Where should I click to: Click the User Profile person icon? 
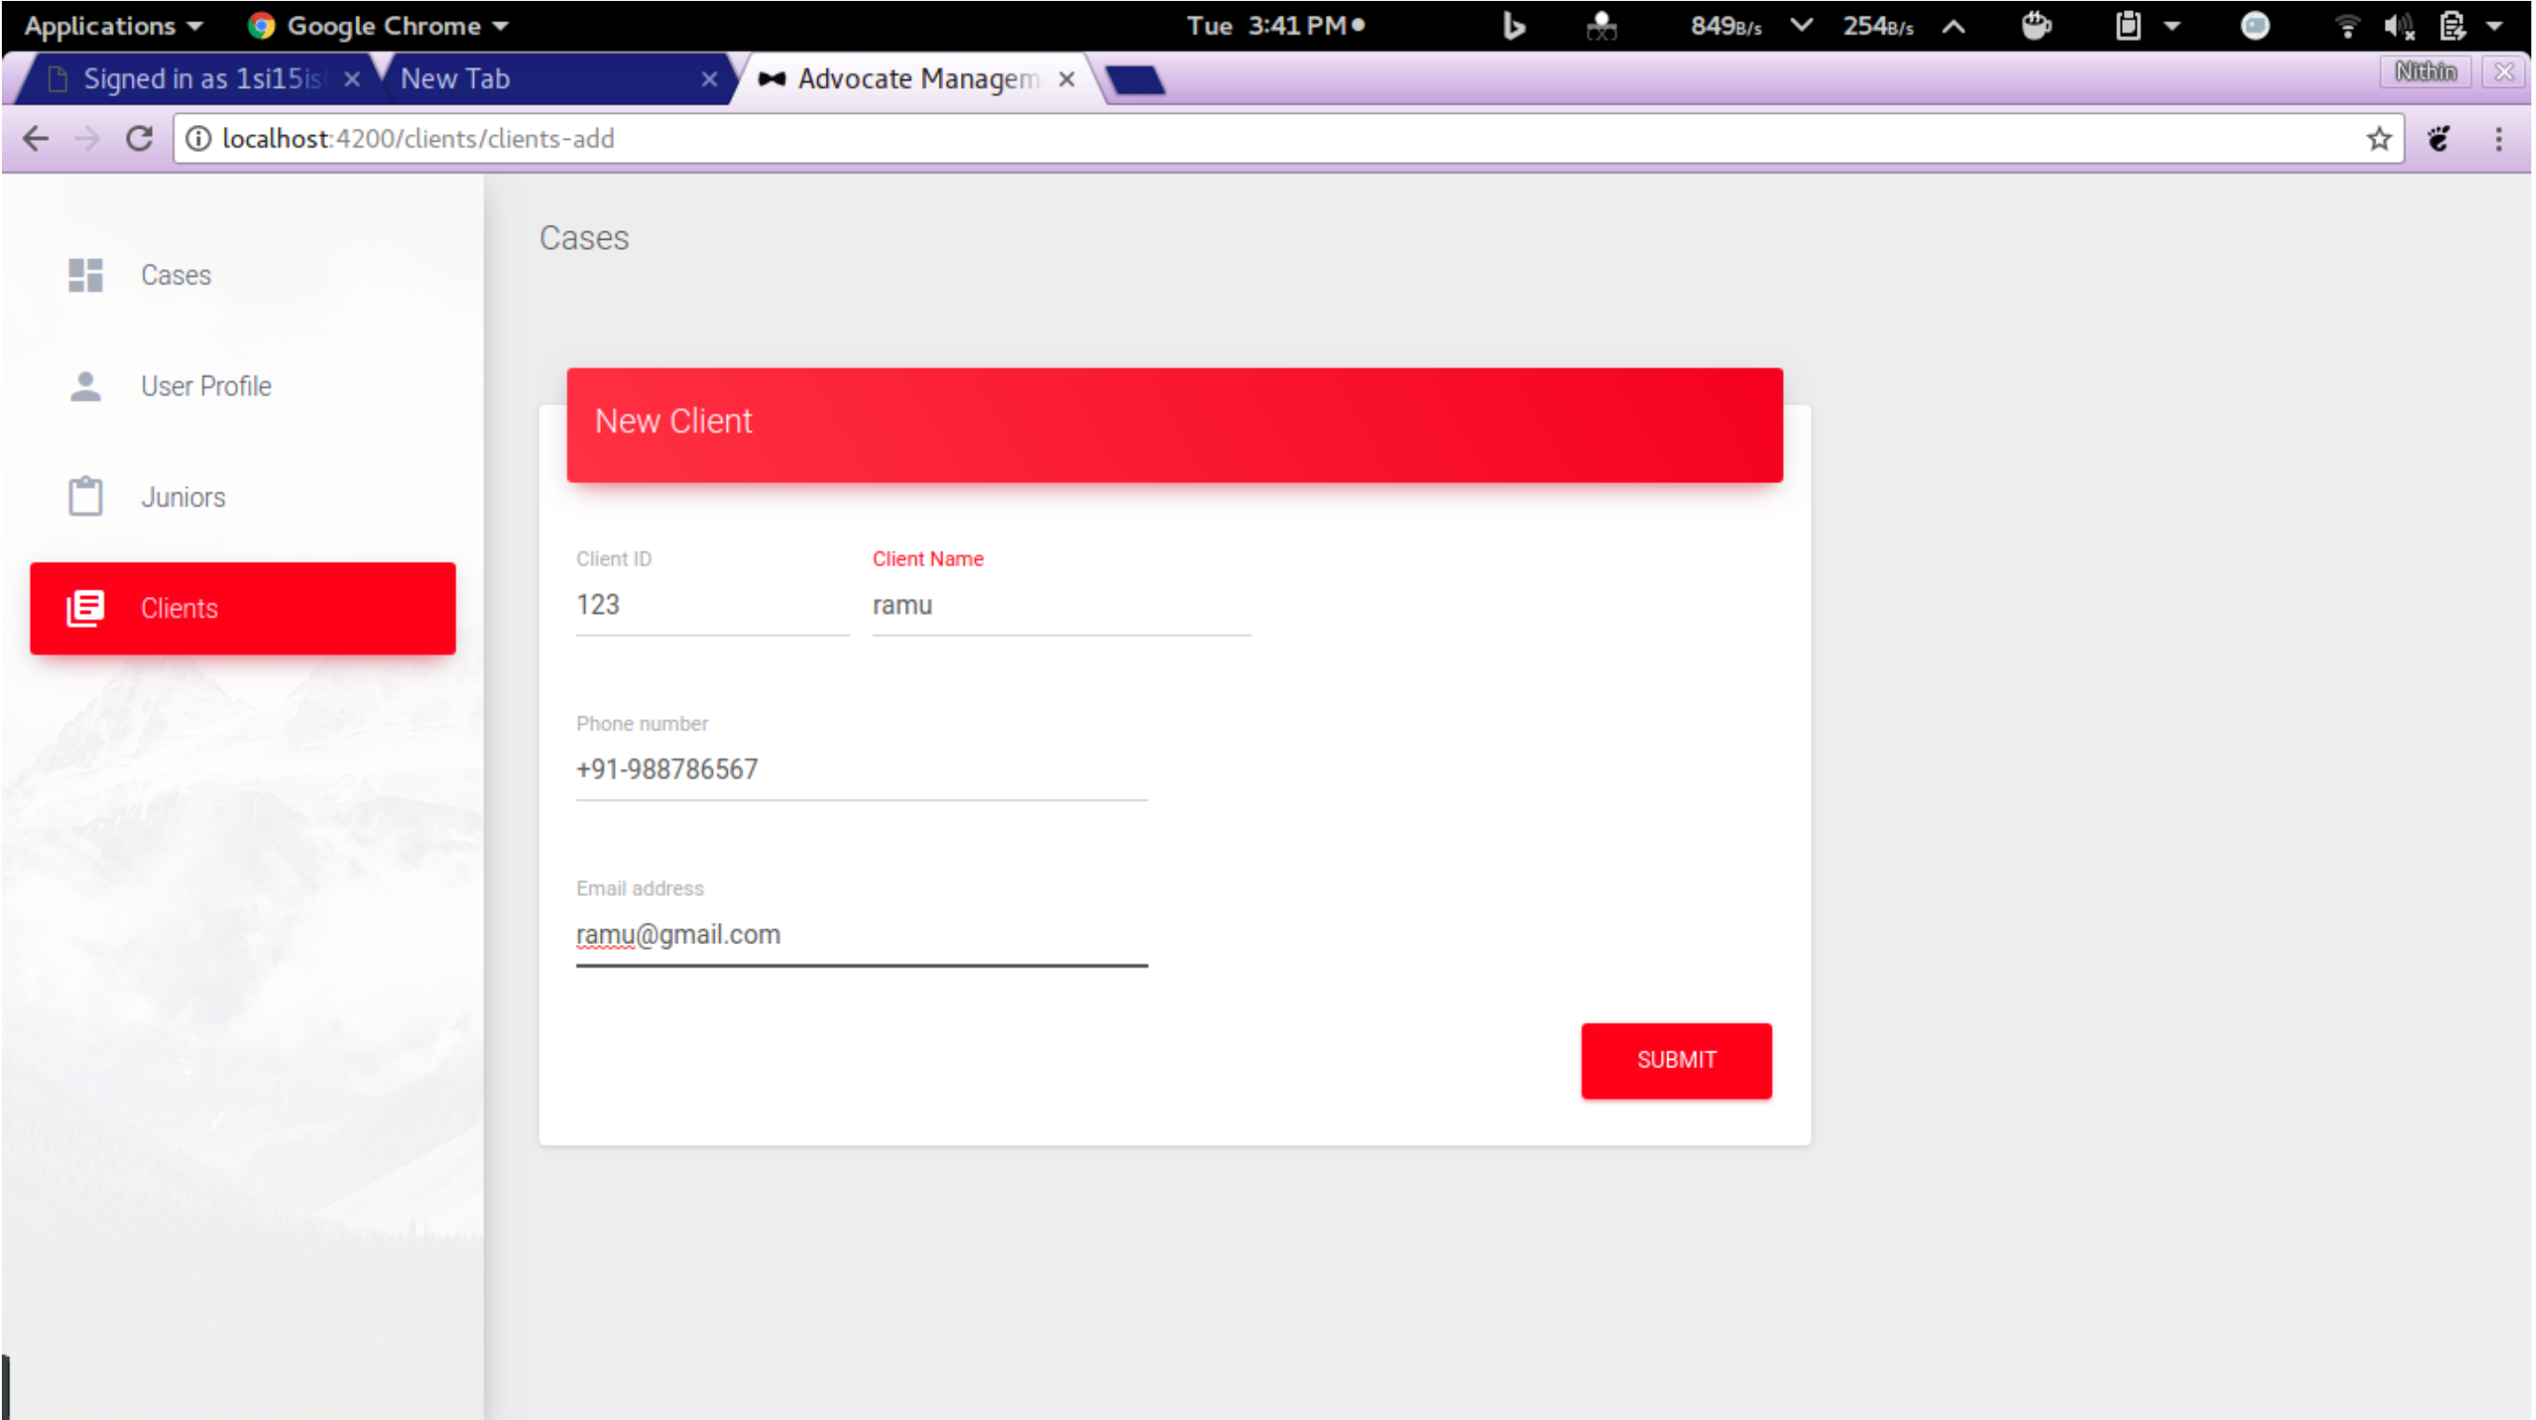pyautogui.click(x=85, y=387)
